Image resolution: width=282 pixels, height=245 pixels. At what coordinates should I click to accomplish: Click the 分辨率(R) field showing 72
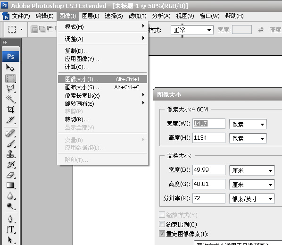pos(209,198)
